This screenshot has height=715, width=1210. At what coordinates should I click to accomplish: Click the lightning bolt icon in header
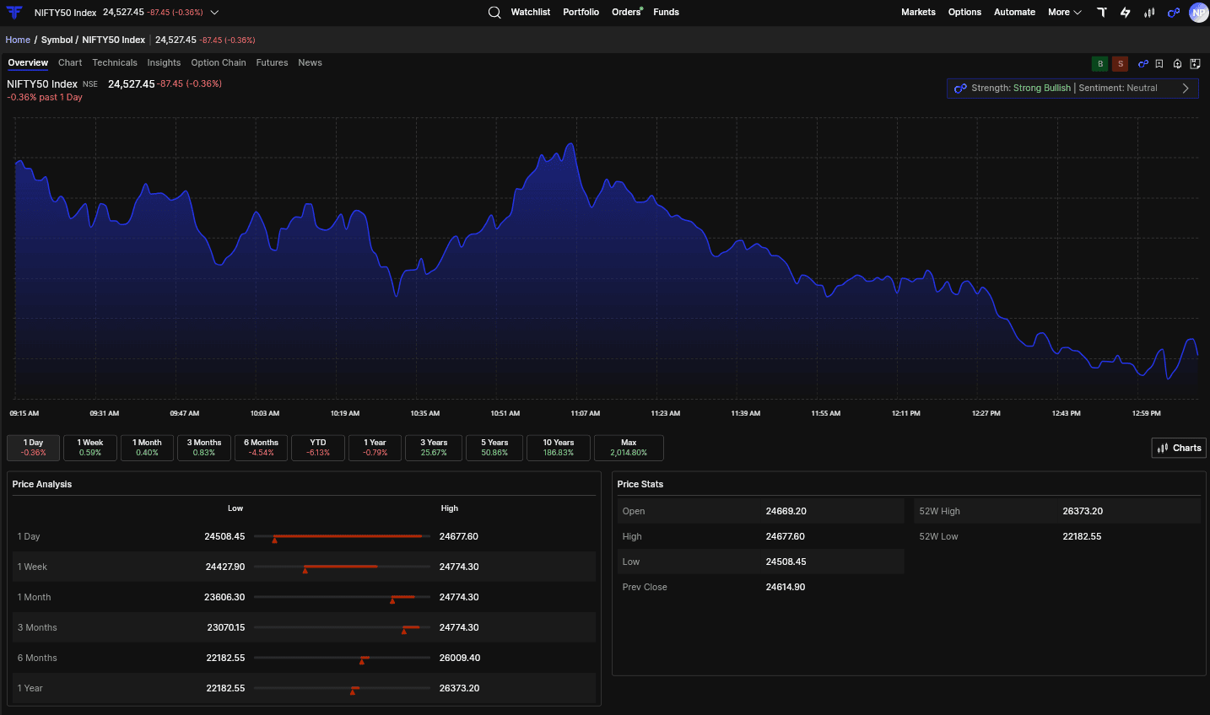pyautogui.click(x=1125, y=13)
